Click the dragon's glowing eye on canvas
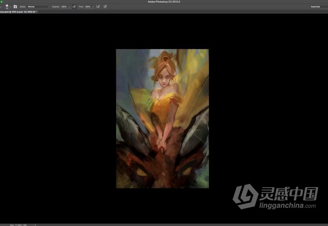 point(141,172)
